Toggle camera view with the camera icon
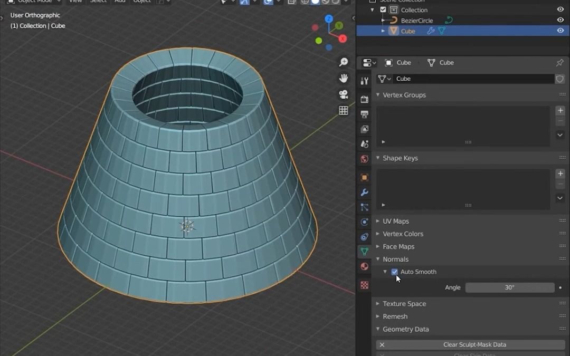The height and width of the screenshot is (356, 570). (343, 94)
